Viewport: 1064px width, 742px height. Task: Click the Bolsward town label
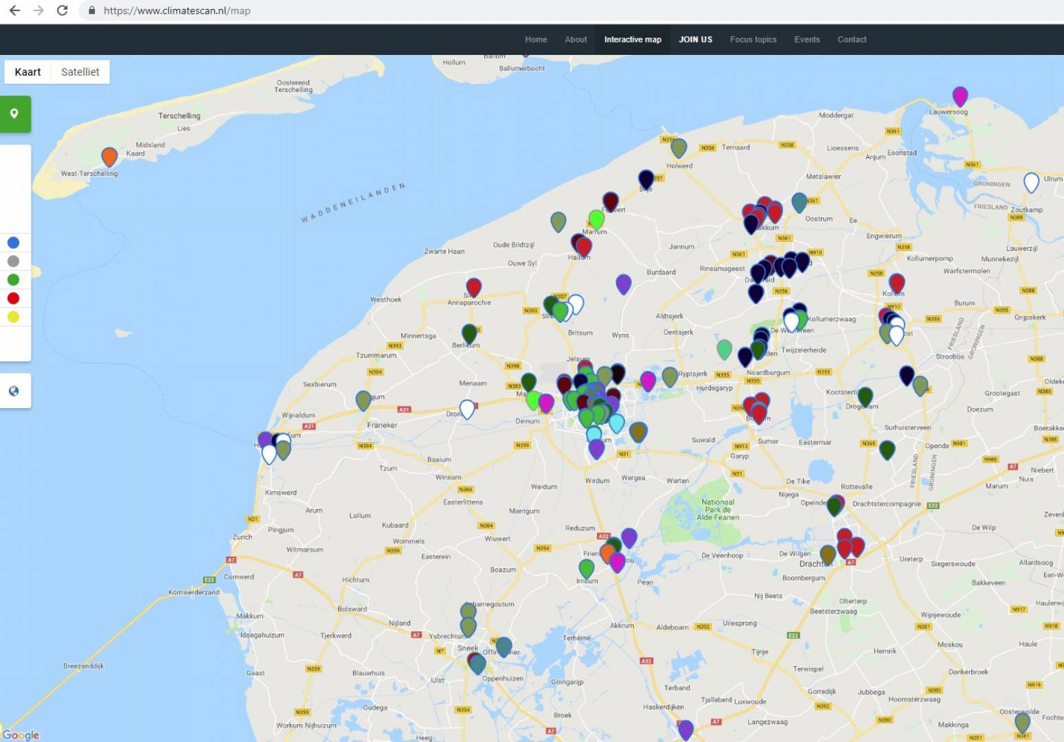point(352,609)
